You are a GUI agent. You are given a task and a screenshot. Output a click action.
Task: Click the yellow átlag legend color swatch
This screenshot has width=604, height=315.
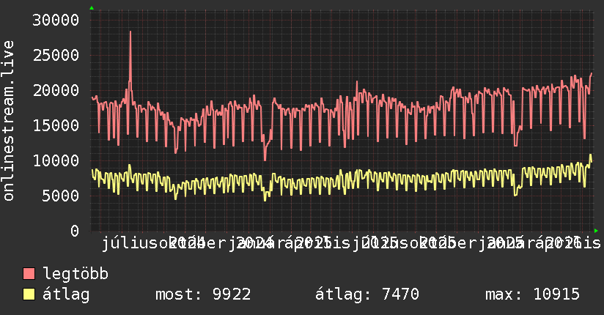click(x=29, y=294)
